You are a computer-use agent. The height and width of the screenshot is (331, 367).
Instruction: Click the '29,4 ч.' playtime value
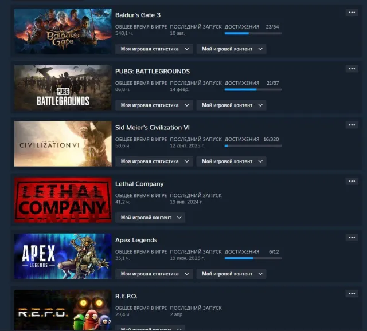pyautogui.click(x=123, y=314)
